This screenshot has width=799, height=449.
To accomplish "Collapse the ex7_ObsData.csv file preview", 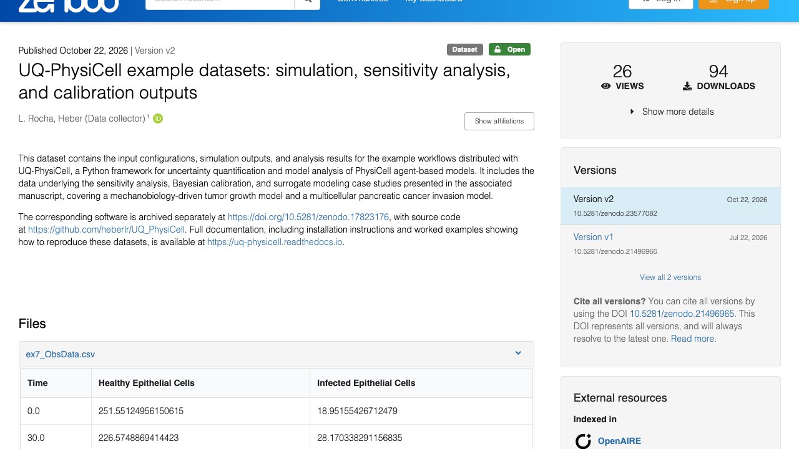I will [518, 354].
